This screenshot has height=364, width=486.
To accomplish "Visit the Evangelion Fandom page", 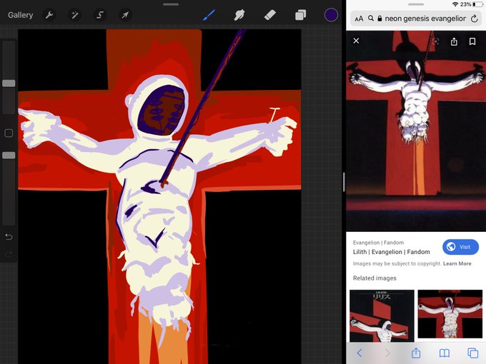I will point(460,247).
